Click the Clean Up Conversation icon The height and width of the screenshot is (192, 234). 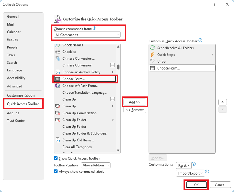[58, 113]
